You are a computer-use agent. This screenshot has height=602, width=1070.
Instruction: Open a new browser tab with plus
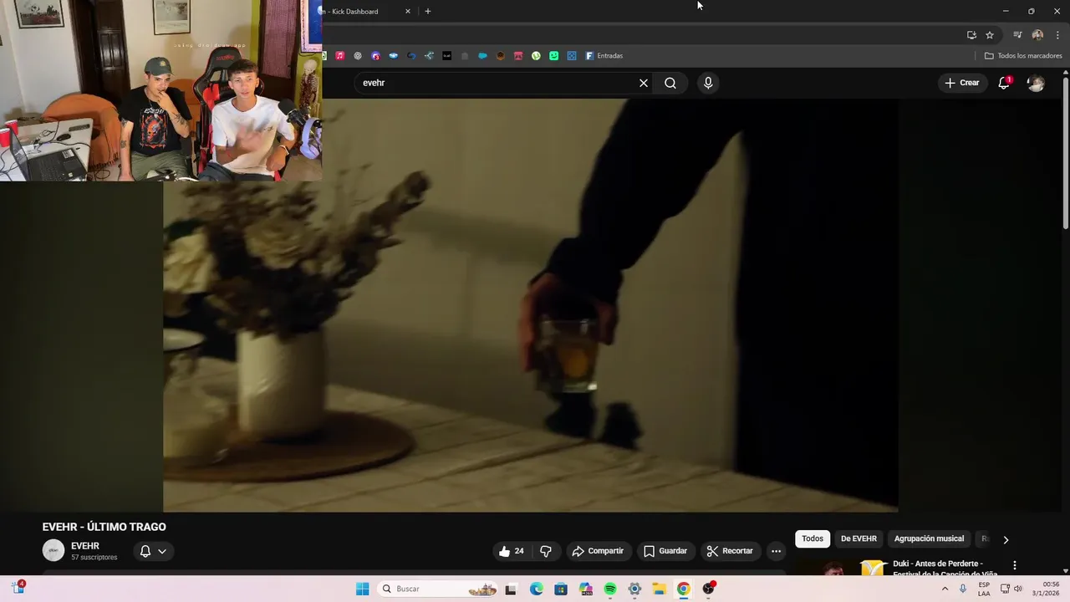point(428,11)
